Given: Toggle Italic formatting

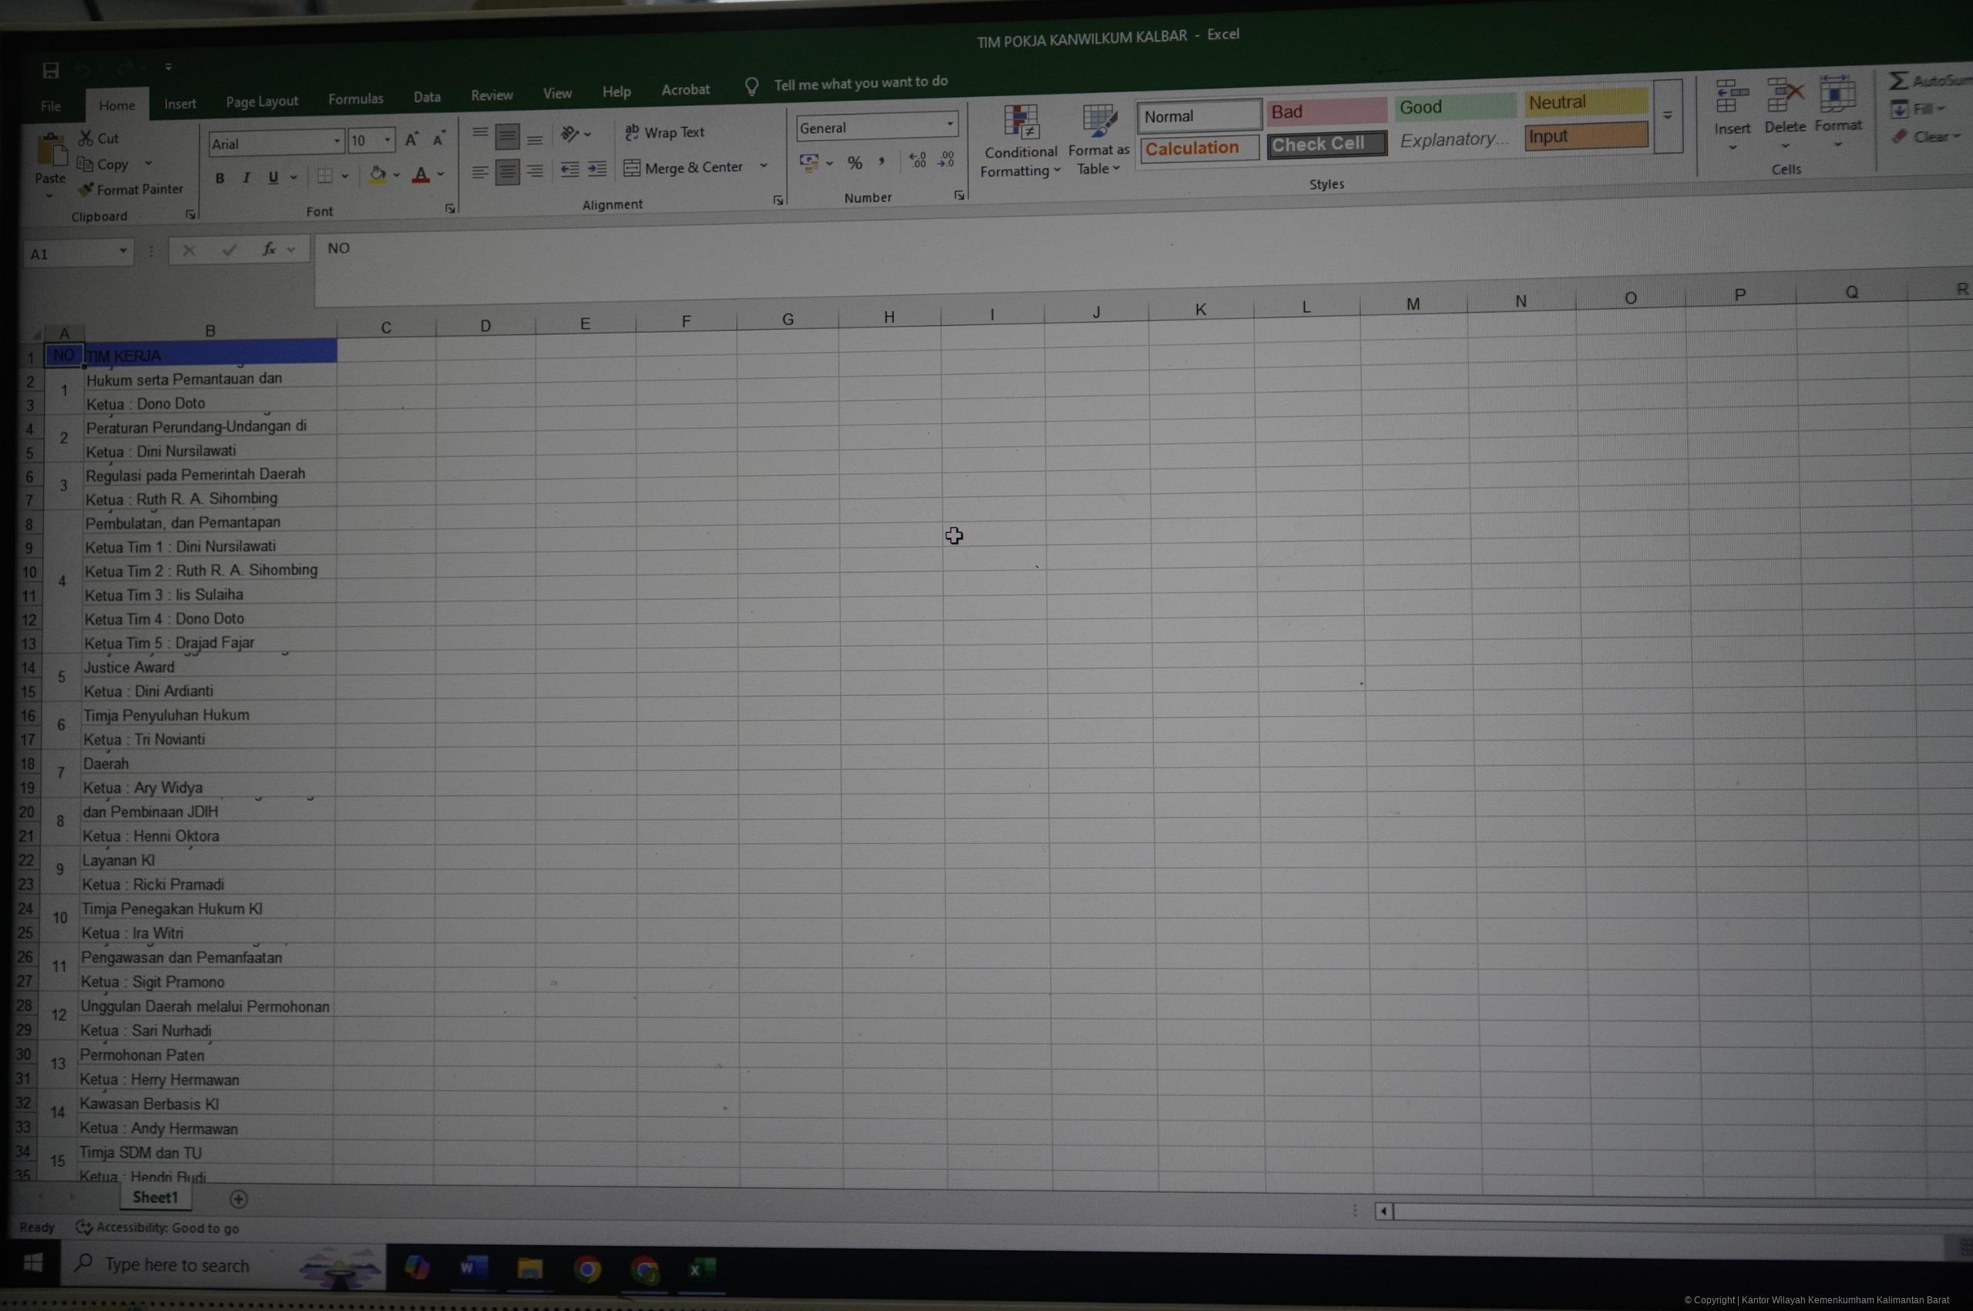Looking at the screenshot, I should point(246,177).
